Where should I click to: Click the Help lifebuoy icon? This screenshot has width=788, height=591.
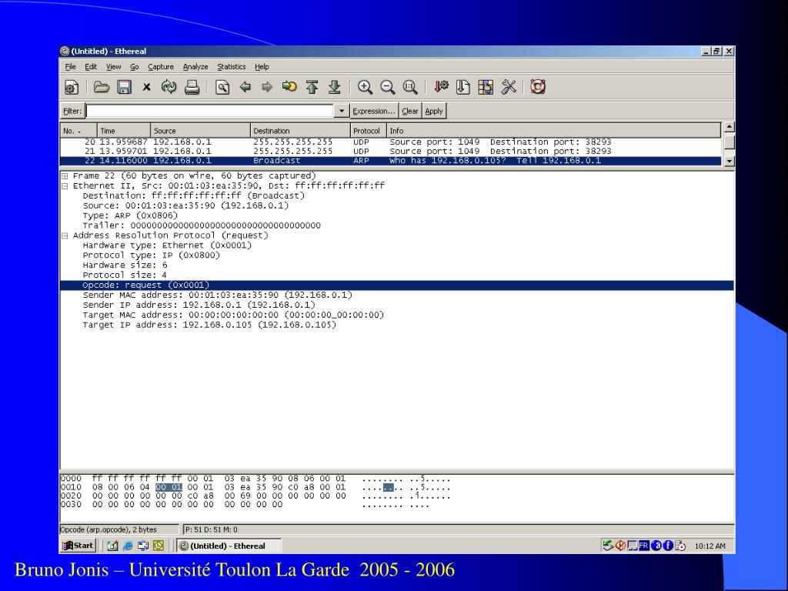(538, 88)
